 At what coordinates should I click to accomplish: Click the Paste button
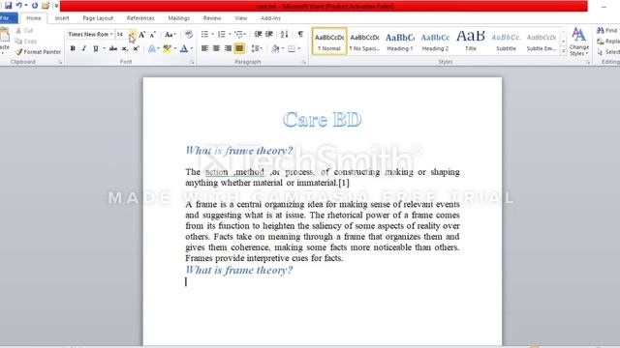point(5,41)
